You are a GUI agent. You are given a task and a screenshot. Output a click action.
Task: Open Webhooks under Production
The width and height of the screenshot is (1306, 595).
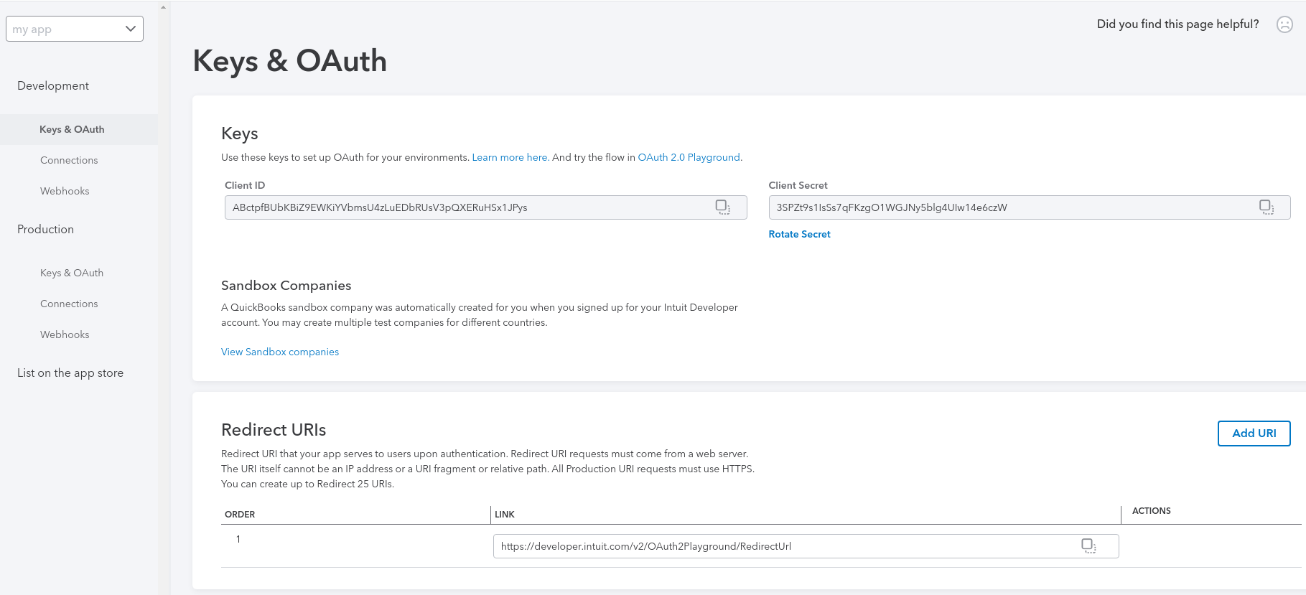coord(65,334)
